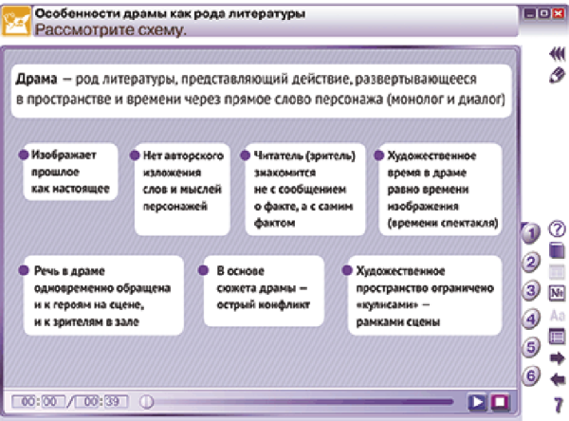Click the № numbering icon
The image size is (569, 421).
(x=558, y=292)
